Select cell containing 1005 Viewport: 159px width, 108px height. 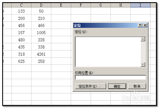(x=41, y=33)
